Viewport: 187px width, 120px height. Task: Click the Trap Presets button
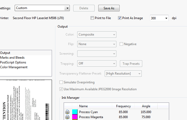[x=131, y=64]
